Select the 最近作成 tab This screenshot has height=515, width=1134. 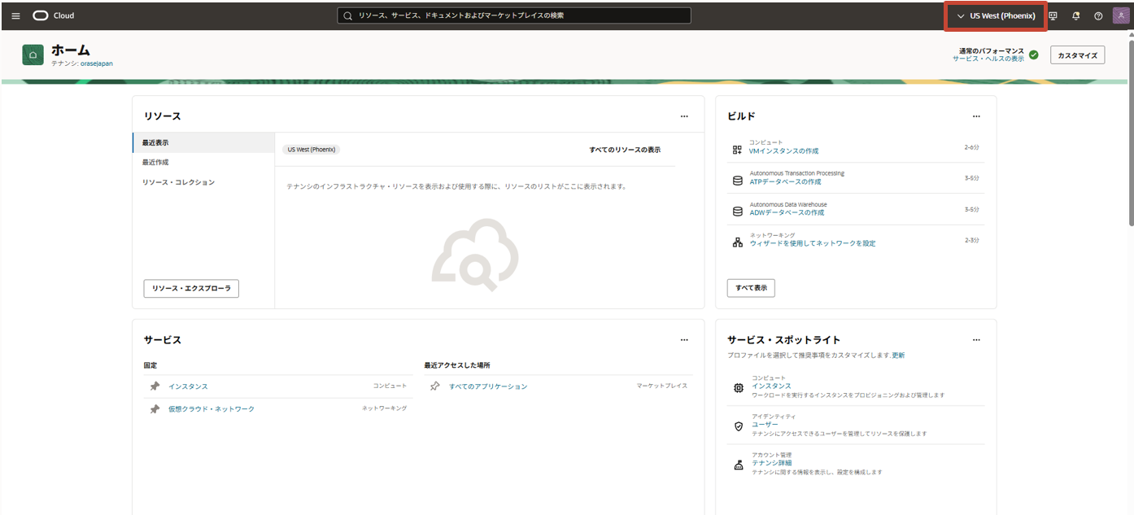(203, 163)
